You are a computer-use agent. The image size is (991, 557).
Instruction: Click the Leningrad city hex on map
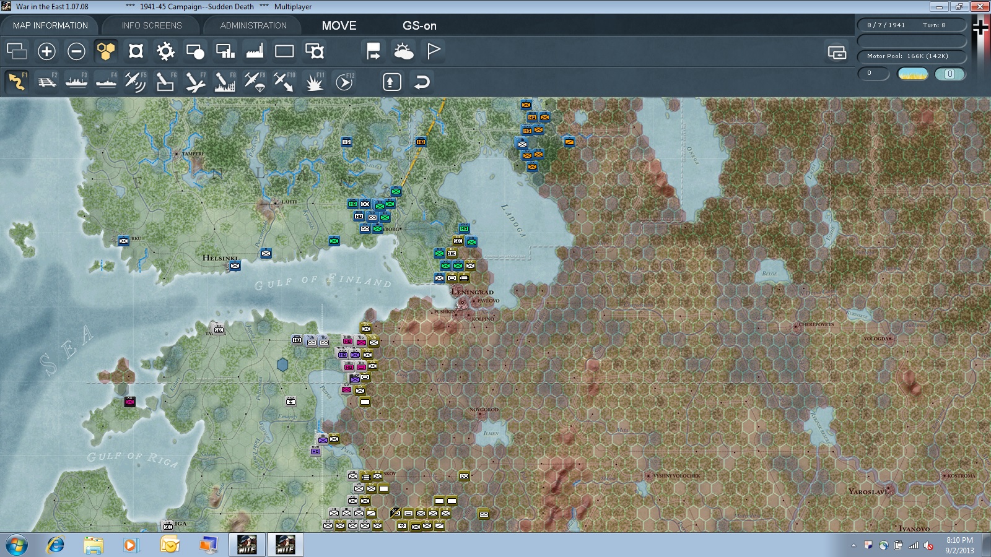pyautogui.click(x=461, y=303)
